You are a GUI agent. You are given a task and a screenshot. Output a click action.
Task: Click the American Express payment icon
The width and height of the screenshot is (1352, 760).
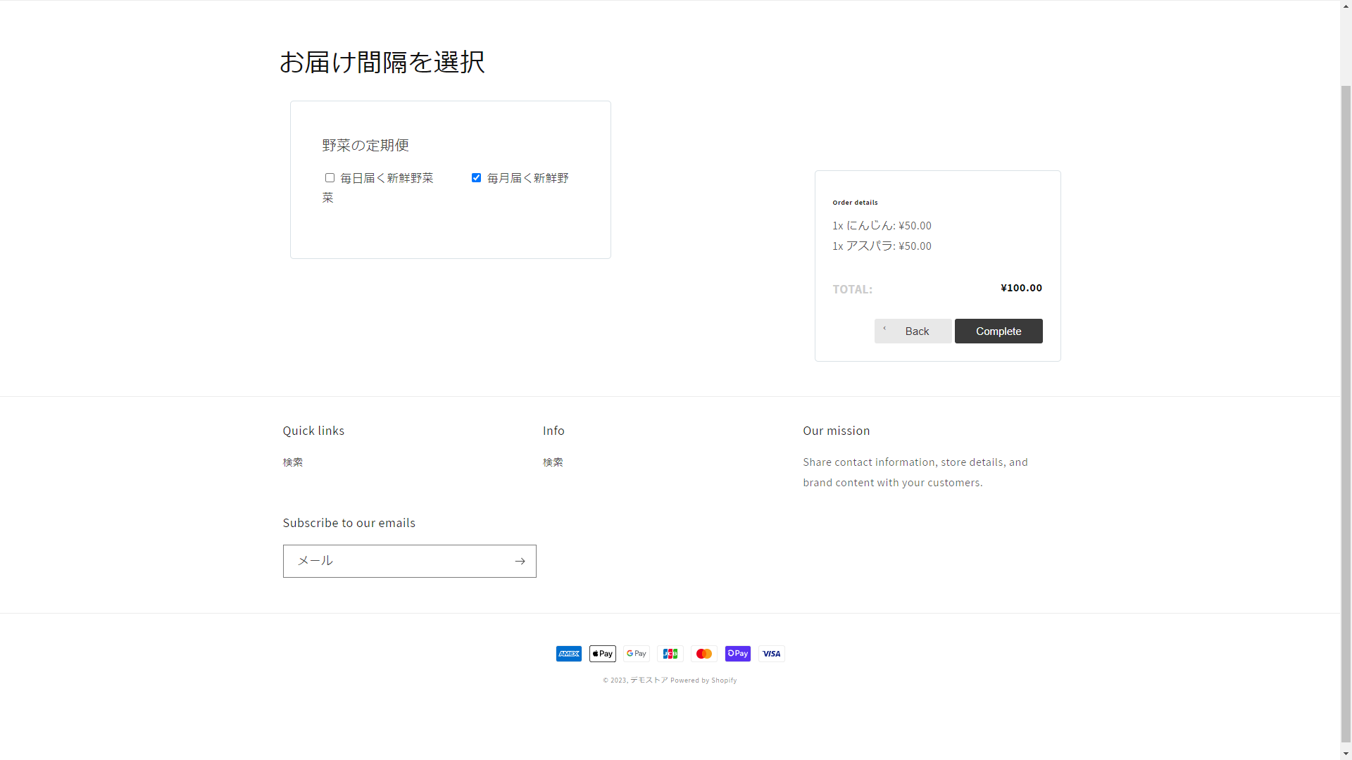point(568,654)
